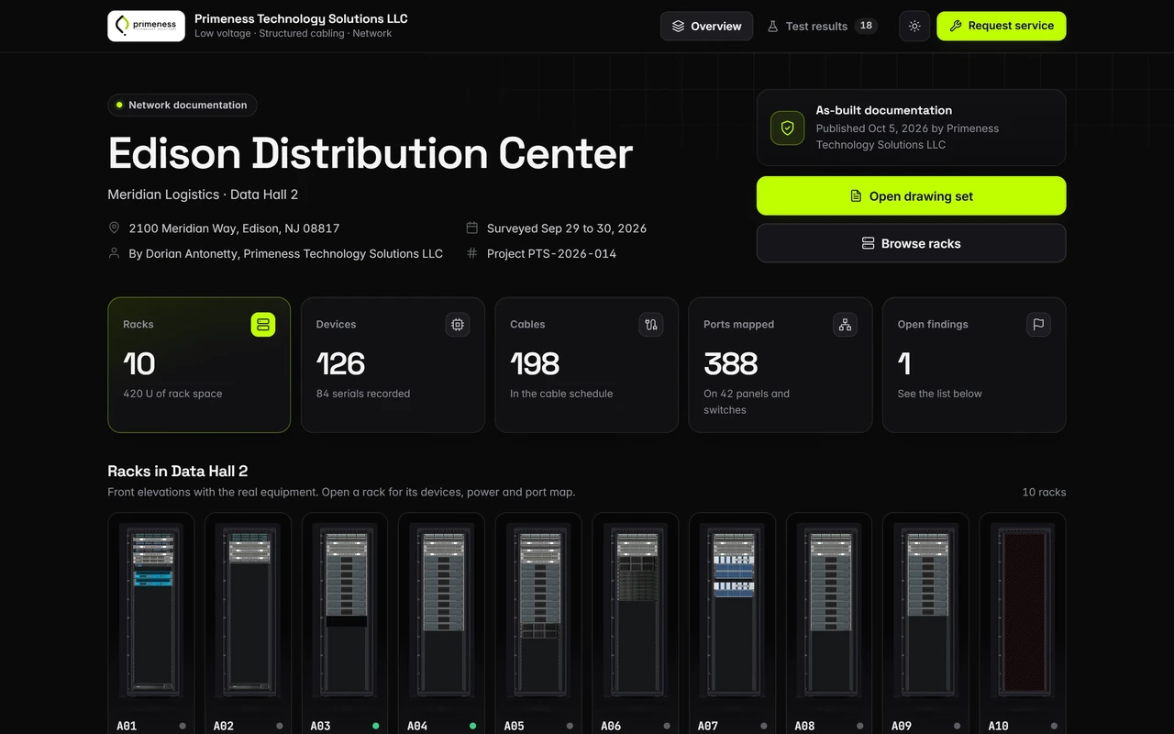Viewport: 1174px width, 734px height.
Task: Click the Browse racks button
Action: point(912,243)
